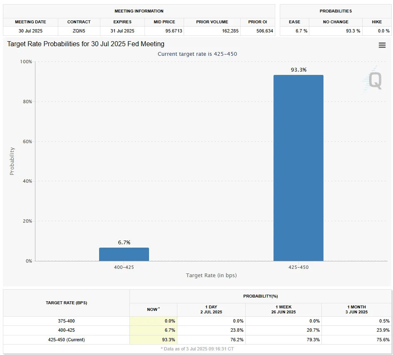Select the 1 DAY 2 JUL 2025 column
This screenshot has height=355, width=393.
pyautogui.click(x=211, y=310)
